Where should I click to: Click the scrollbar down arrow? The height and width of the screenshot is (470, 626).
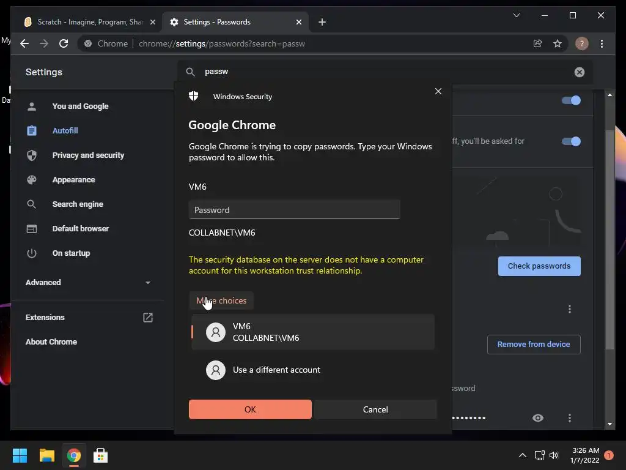609,423
